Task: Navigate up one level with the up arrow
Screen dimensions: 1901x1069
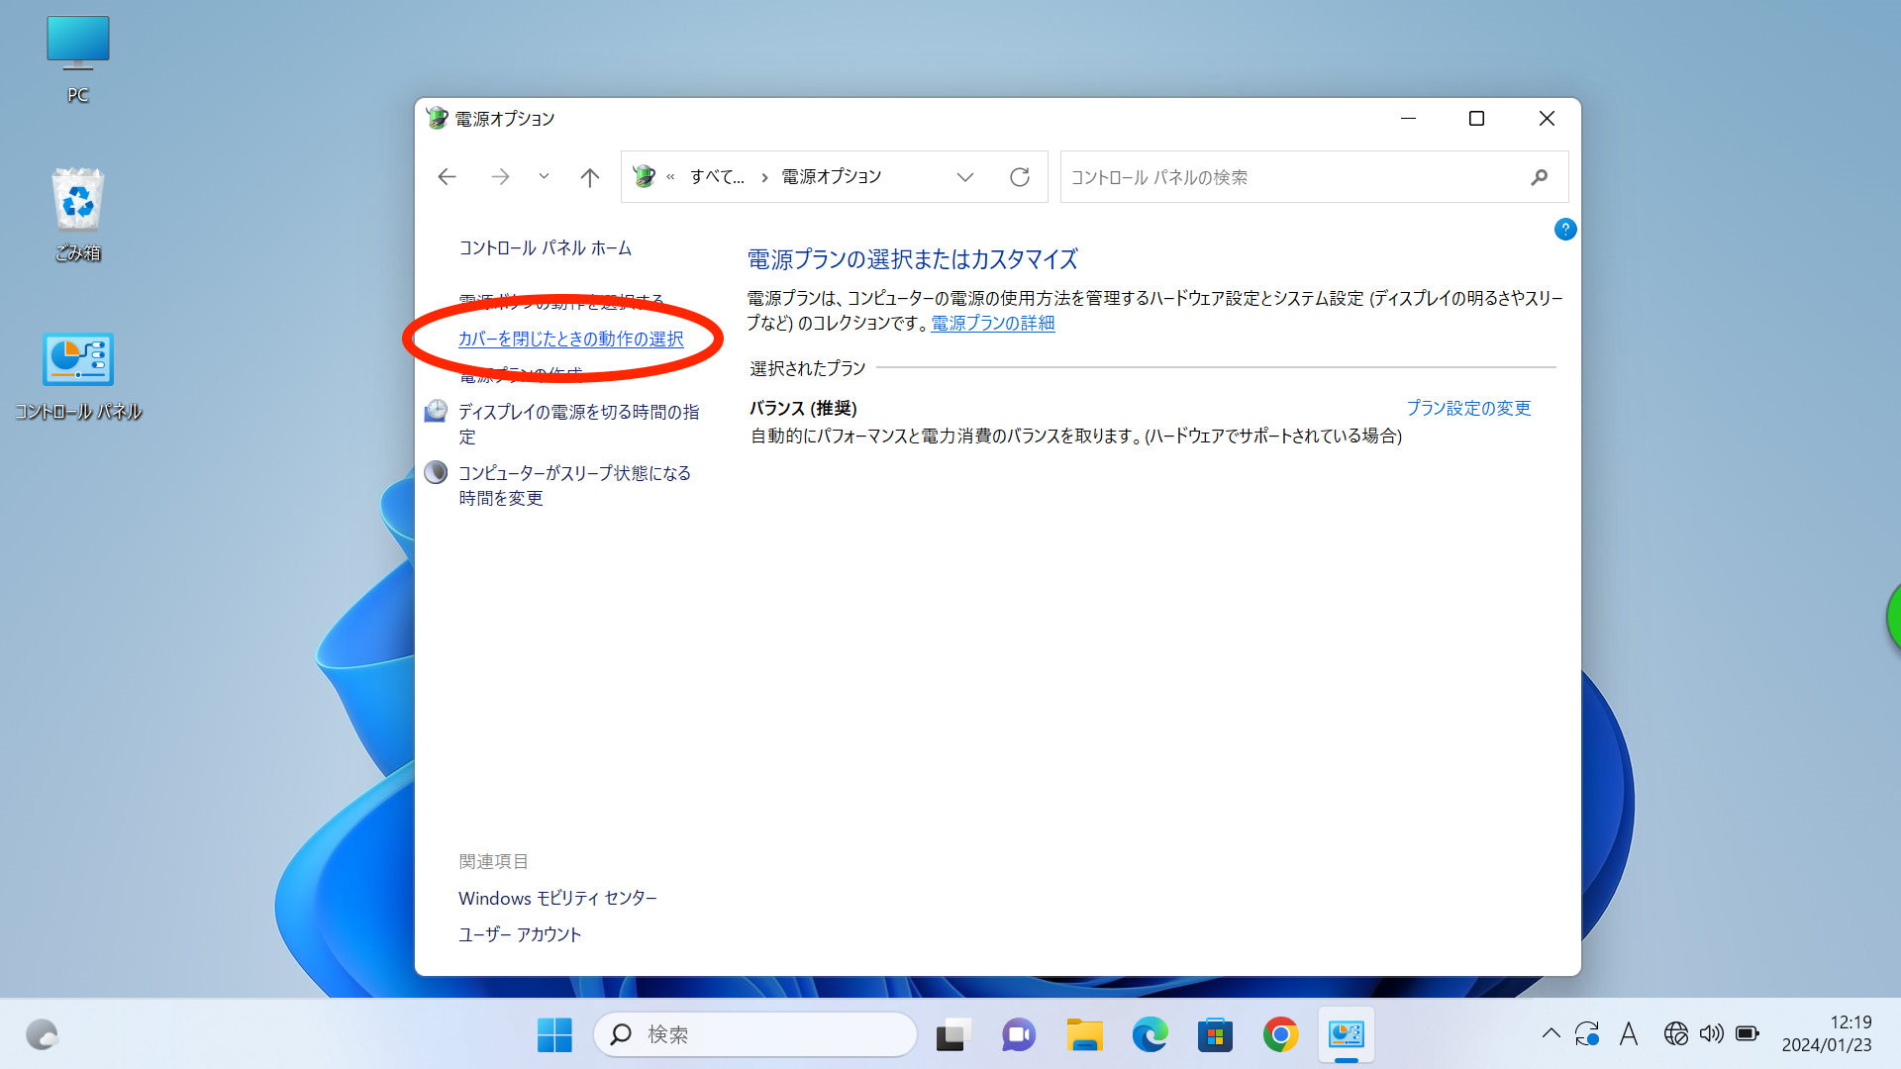Action: point(589,176)
